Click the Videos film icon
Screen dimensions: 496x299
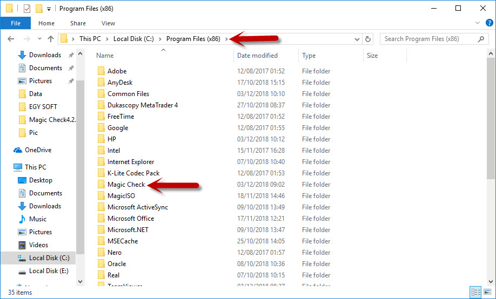22,245
